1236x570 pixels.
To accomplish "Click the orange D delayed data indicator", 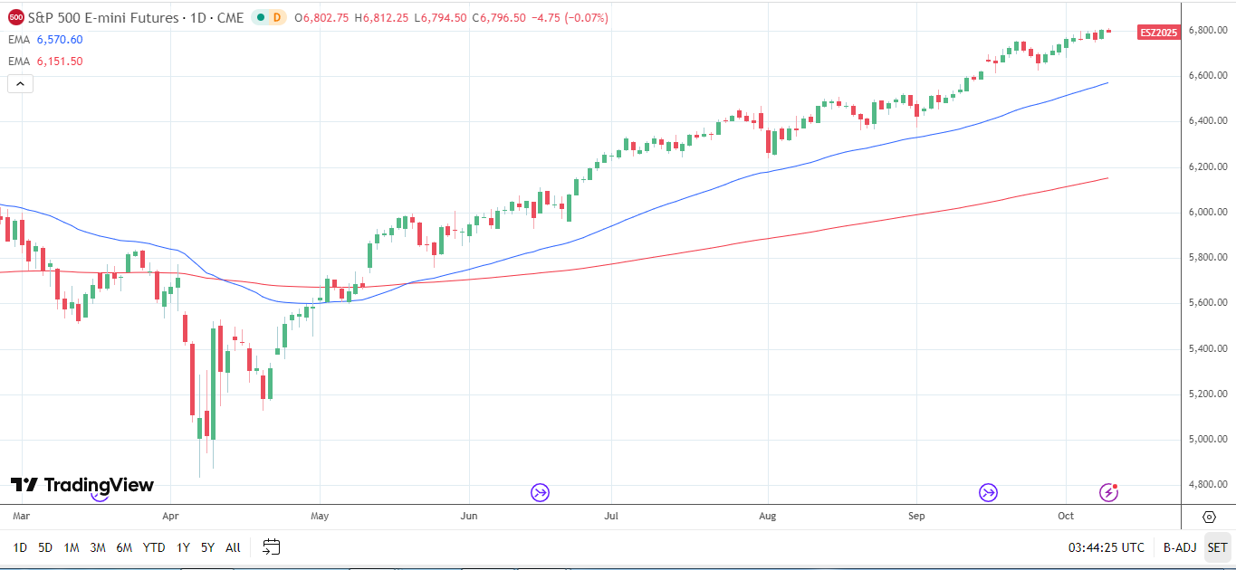I will pyautogui.click(x=277, y=17).
